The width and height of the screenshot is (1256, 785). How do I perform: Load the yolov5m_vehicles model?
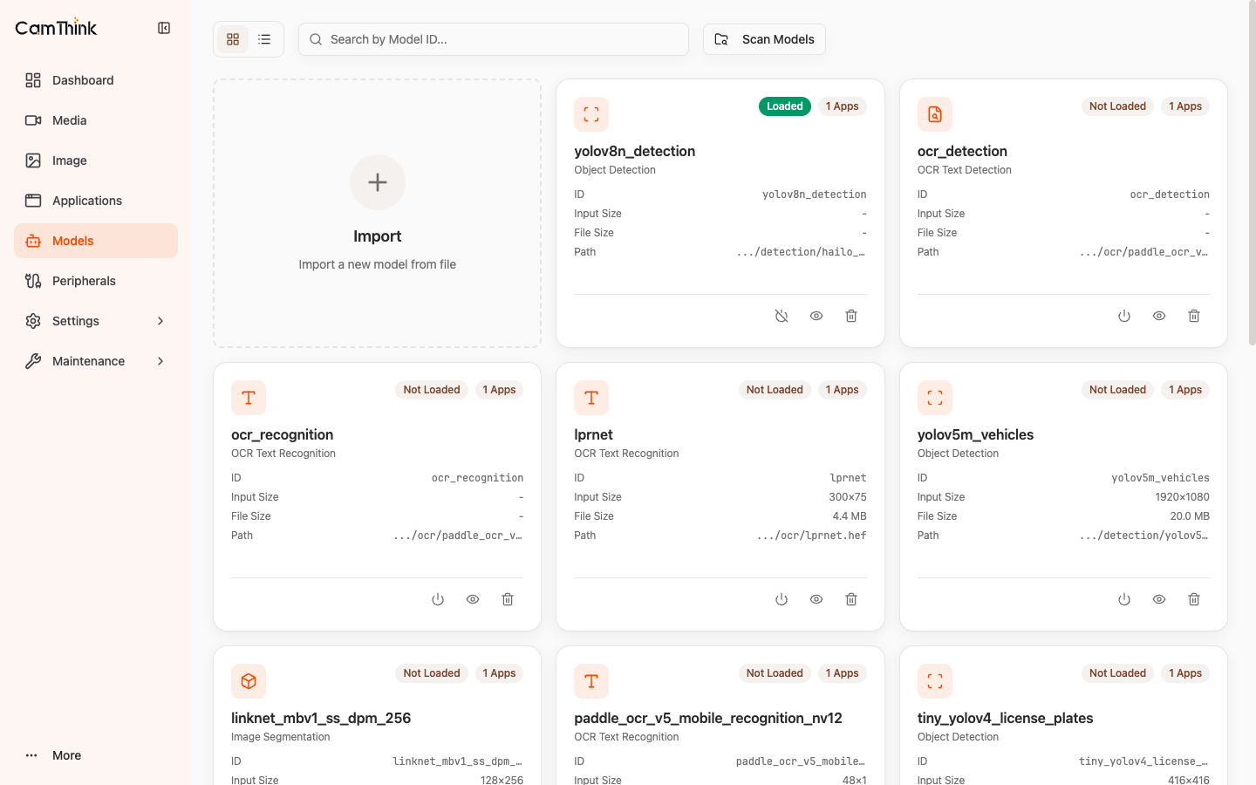1124,599
